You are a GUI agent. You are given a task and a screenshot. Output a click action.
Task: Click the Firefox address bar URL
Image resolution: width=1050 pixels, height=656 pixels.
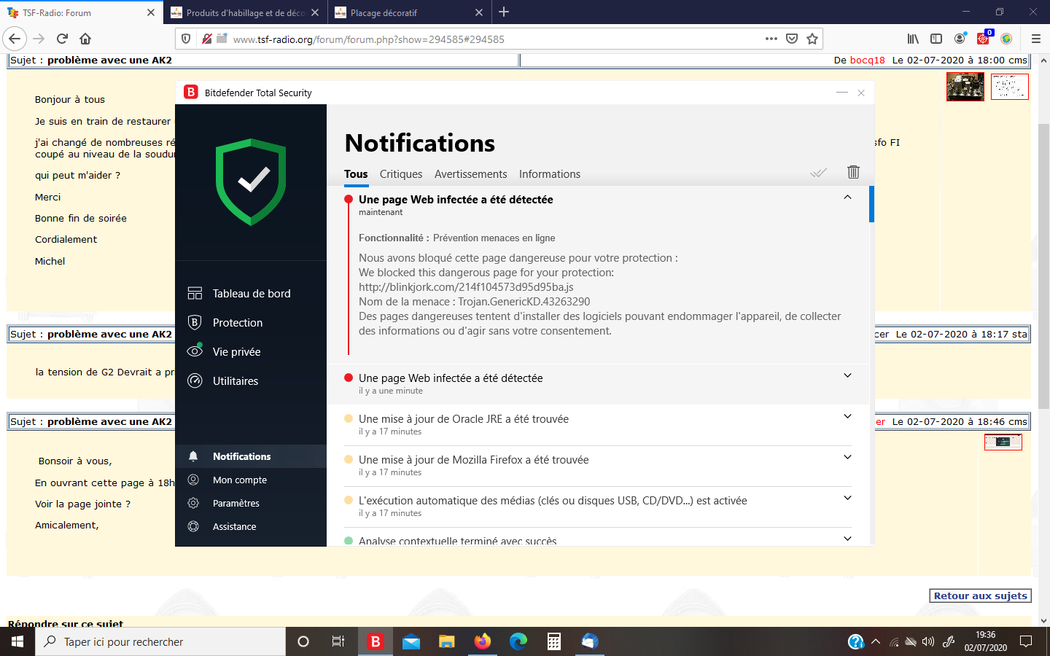[x=369, y=39]
